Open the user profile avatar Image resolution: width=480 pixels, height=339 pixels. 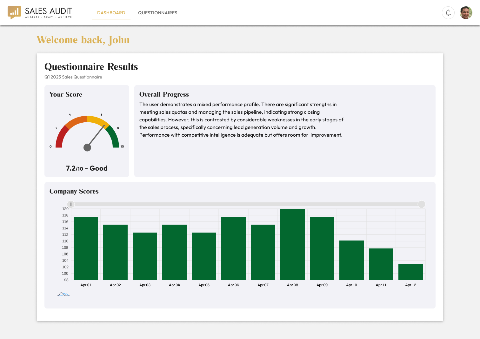click(x=466, y=13)
